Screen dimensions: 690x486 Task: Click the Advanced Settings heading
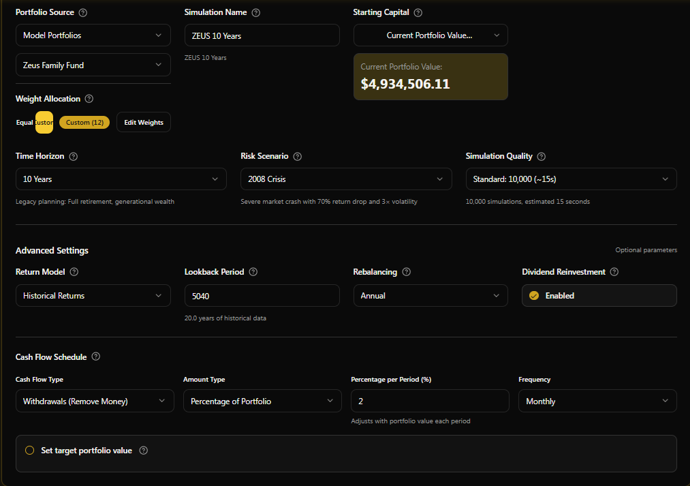point(52,250)
